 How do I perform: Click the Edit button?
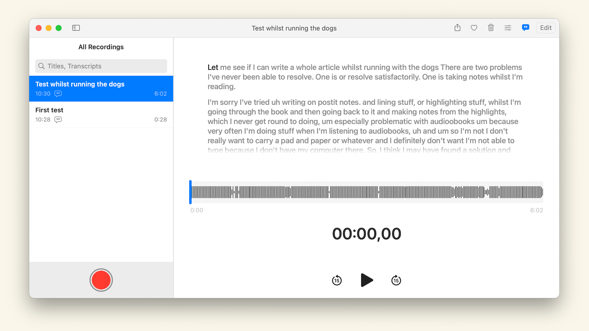[x=546, y=28]
